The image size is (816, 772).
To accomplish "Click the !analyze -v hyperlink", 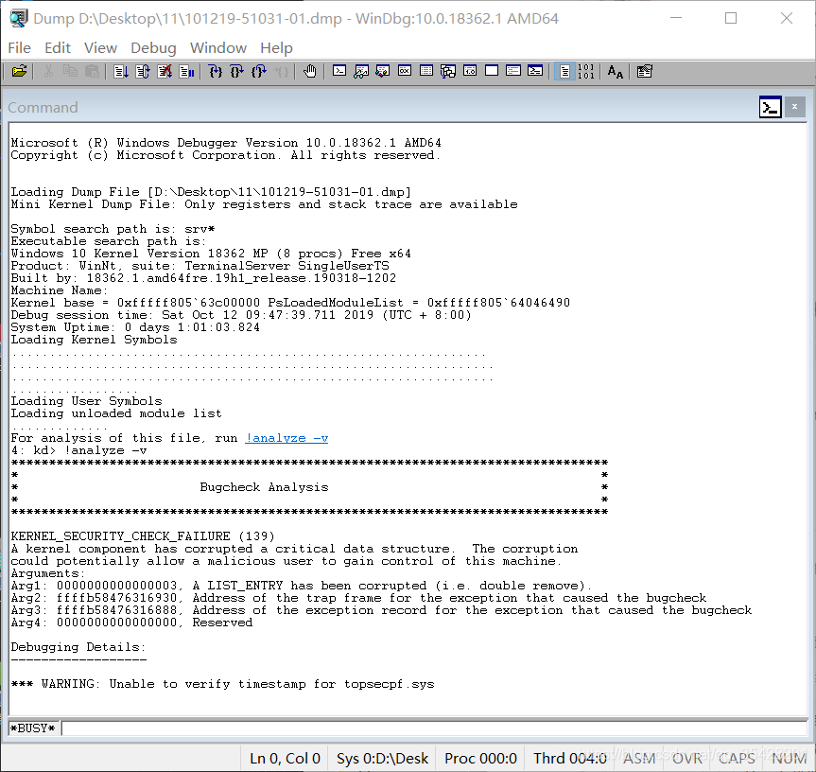I will click(x=286, y=438).
